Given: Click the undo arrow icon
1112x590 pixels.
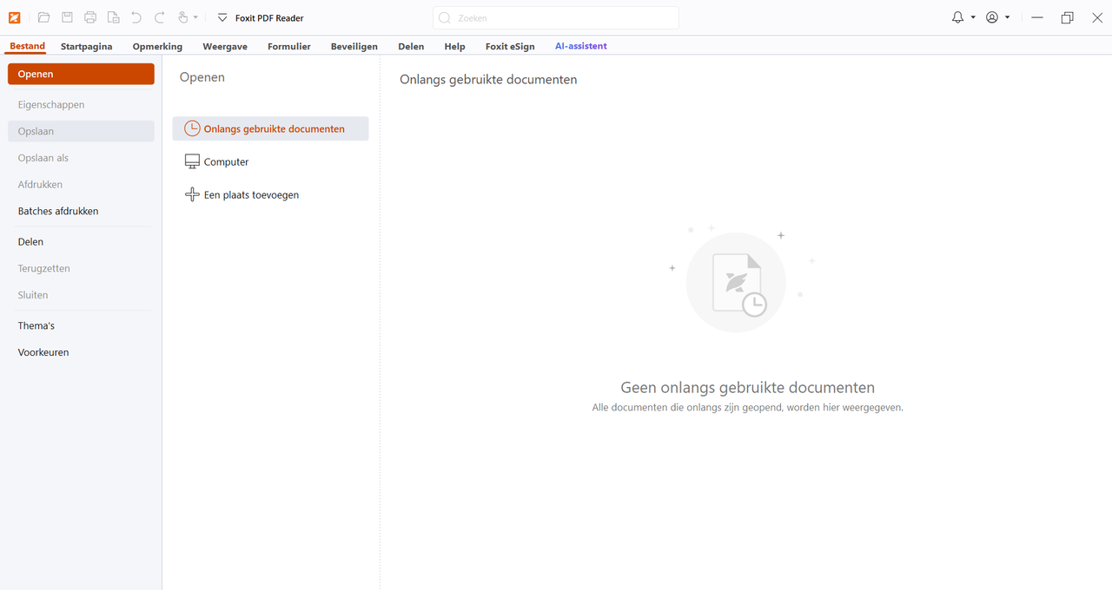Looking at the screenshot, I should point(136,17).
